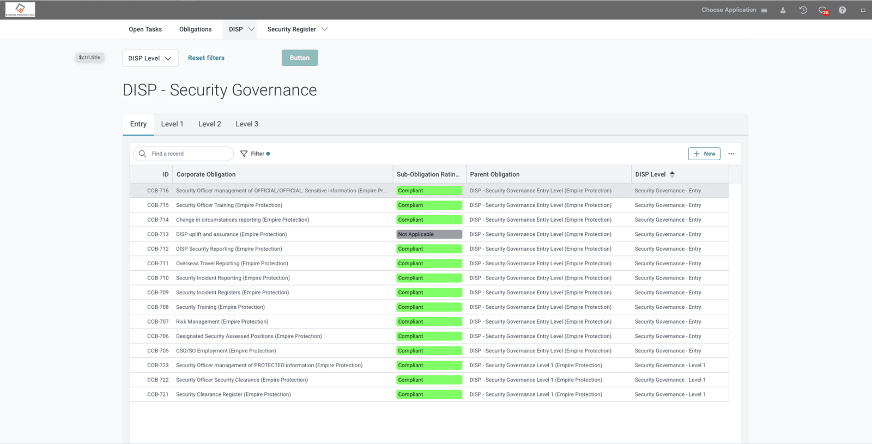
Task: Switch to the Level 3 tab
Action: pyautogui.click(x=247, y=124)
